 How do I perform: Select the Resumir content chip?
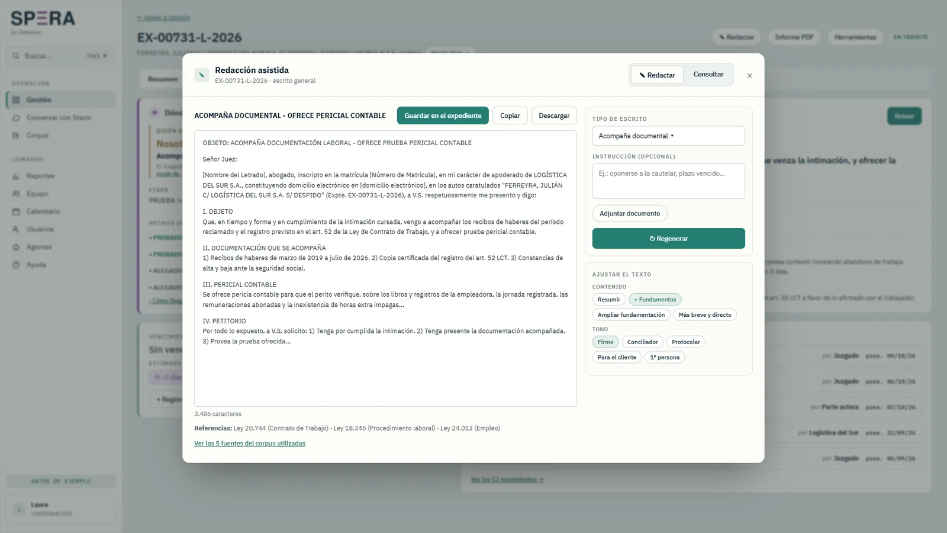pyautogui.click(x=609, y=300)
